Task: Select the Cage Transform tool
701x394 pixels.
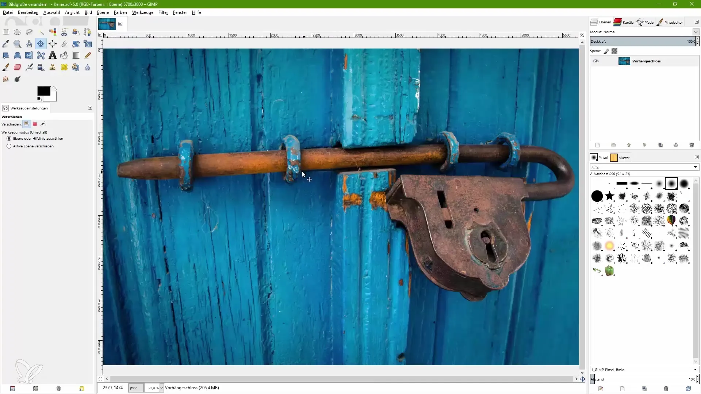Action: (x=41, y=55)
